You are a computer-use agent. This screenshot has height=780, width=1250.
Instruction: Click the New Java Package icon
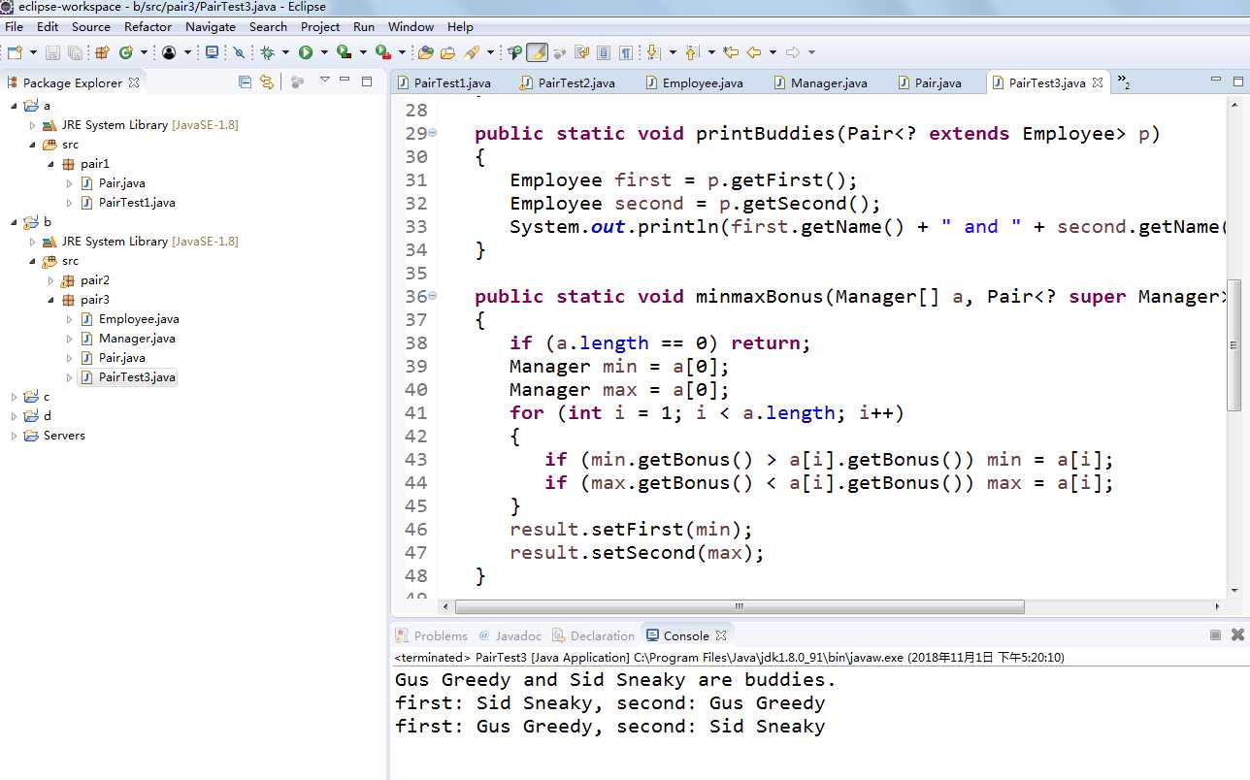click(102, 52)
